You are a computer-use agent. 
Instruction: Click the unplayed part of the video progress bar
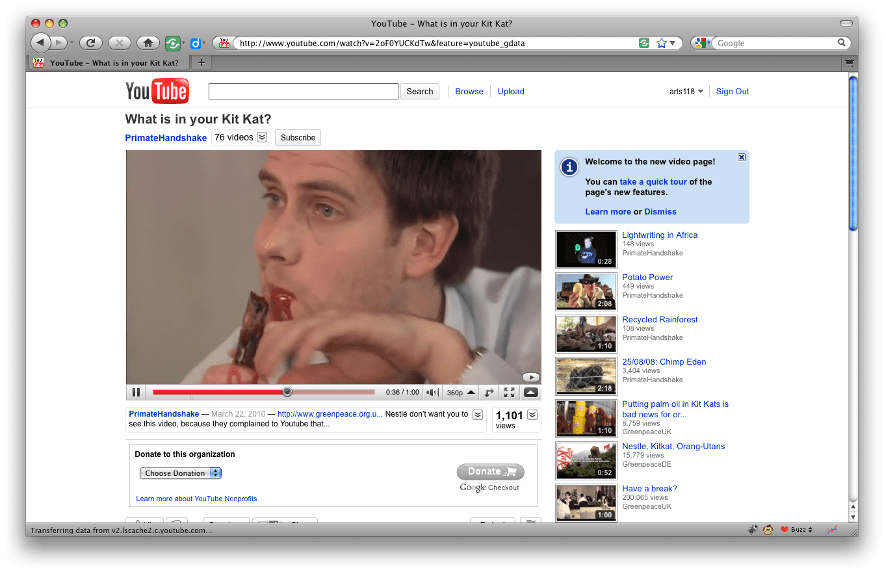click(333, 392)
